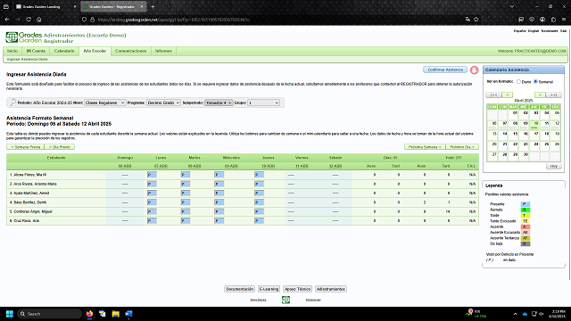Click the Adiestramientos footer button
Image resolution: width=571 pixels, height=321 pixels.
[x=331, y=289]
